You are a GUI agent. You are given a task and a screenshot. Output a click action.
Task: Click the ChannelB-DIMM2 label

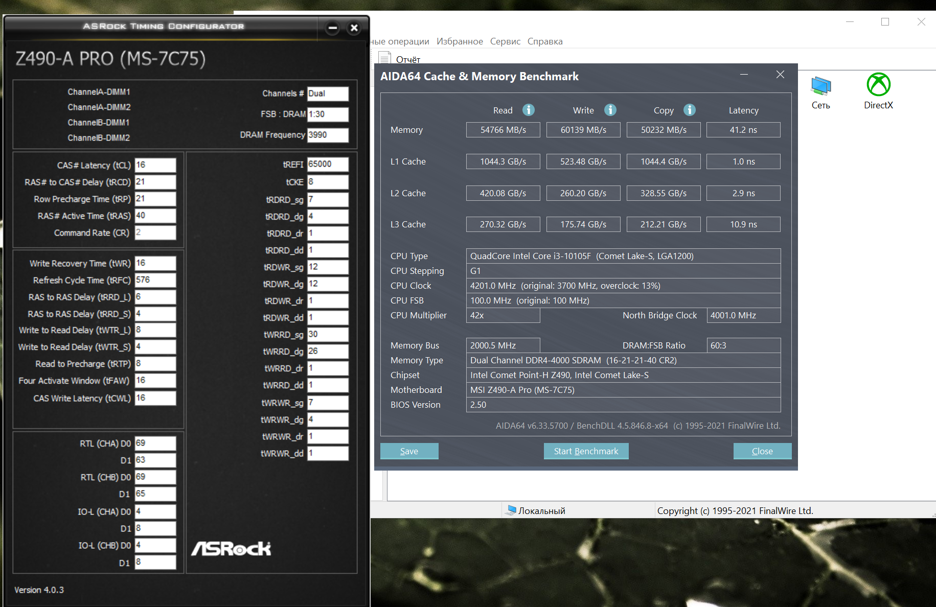click(99, 138)
